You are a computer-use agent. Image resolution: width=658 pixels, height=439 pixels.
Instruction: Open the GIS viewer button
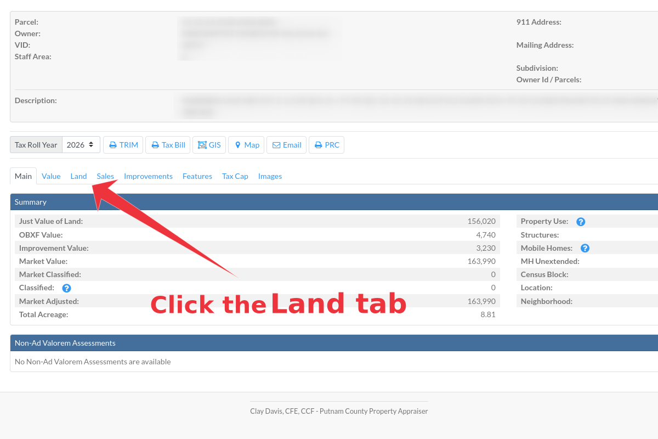coord(209,144)
